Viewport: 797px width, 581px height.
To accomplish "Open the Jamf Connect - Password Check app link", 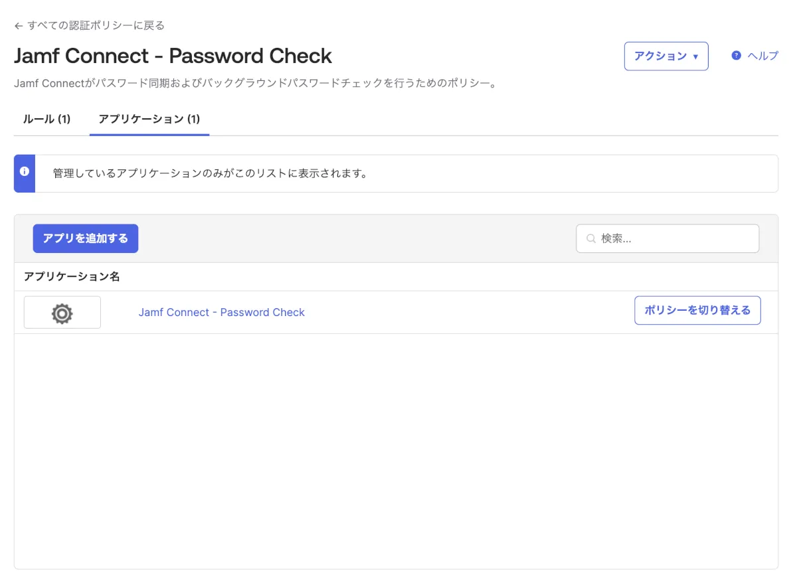I will (221, 312).
